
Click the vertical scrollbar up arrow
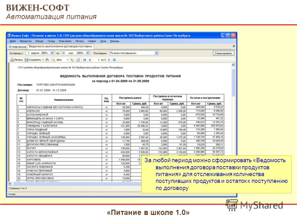tap(233, 65)
